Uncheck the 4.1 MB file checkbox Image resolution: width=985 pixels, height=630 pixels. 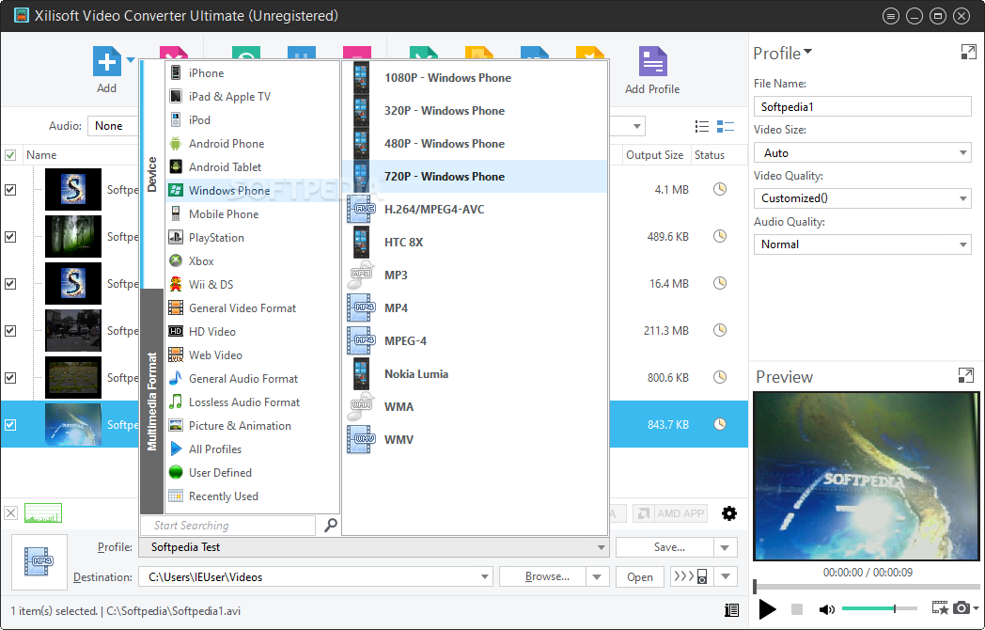point(10,189)
